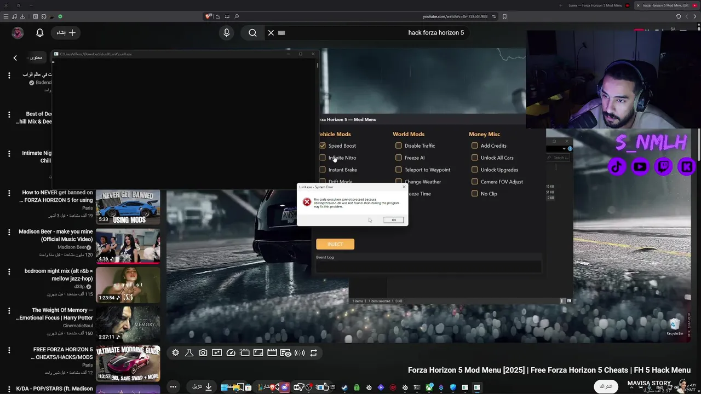The height and width of the screenshot is (394, 701).
Task: Open options for bedroom night mix video
Action: click(x=9, y=271)
